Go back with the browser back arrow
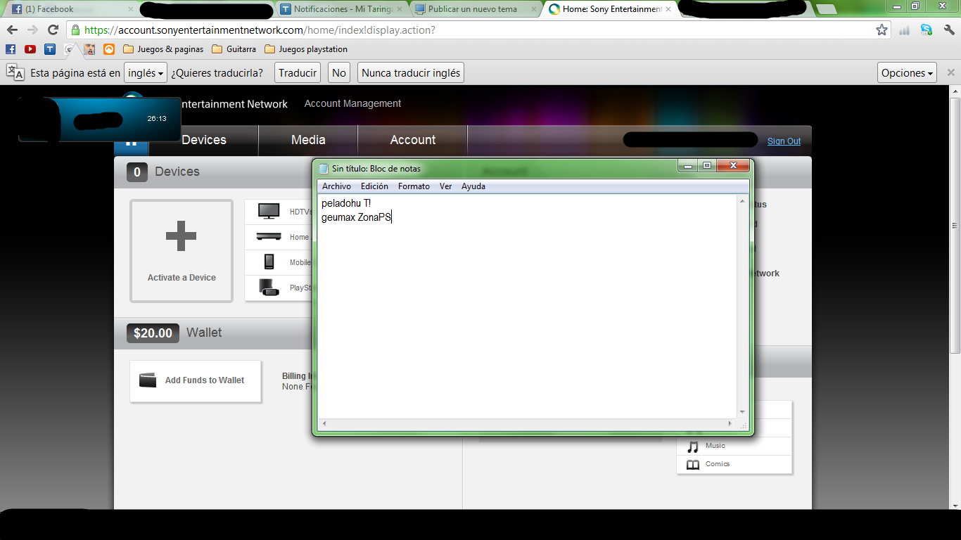 pos(12,30)
